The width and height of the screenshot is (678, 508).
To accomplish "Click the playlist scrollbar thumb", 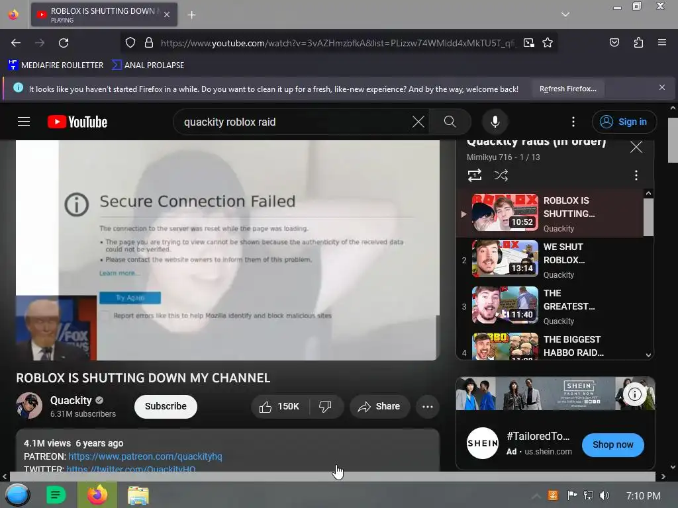I will (x=648, y=217).
